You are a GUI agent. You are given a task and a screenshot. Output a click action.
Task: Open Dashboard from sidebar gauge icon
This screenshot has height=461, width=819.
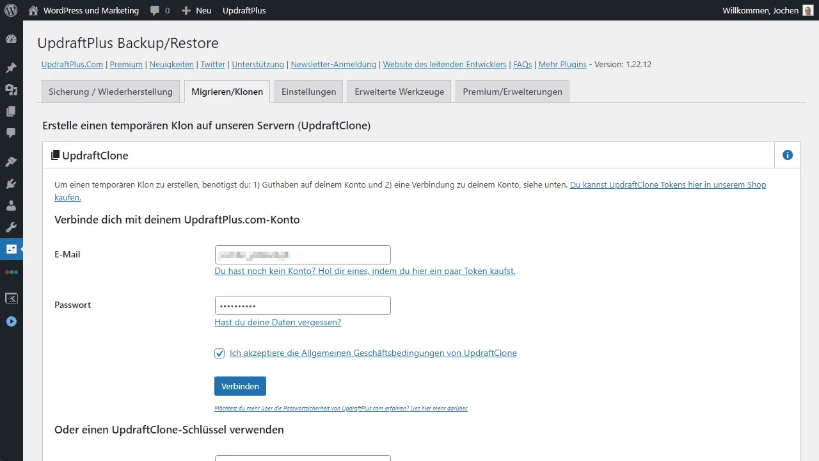pyautogui.click(x=11, y=39)
